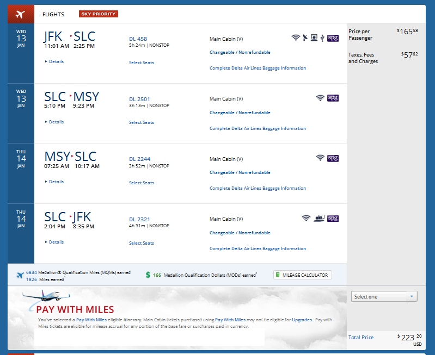Open Changeable / Nonrefundable rules for DL 2244

coord(240,172)
